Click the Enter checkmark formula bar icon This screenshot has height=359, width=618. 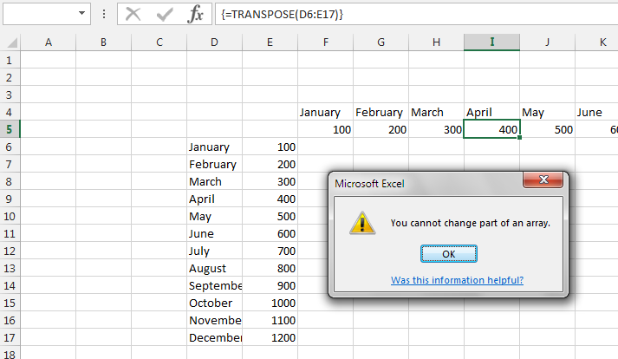(165, 14)
